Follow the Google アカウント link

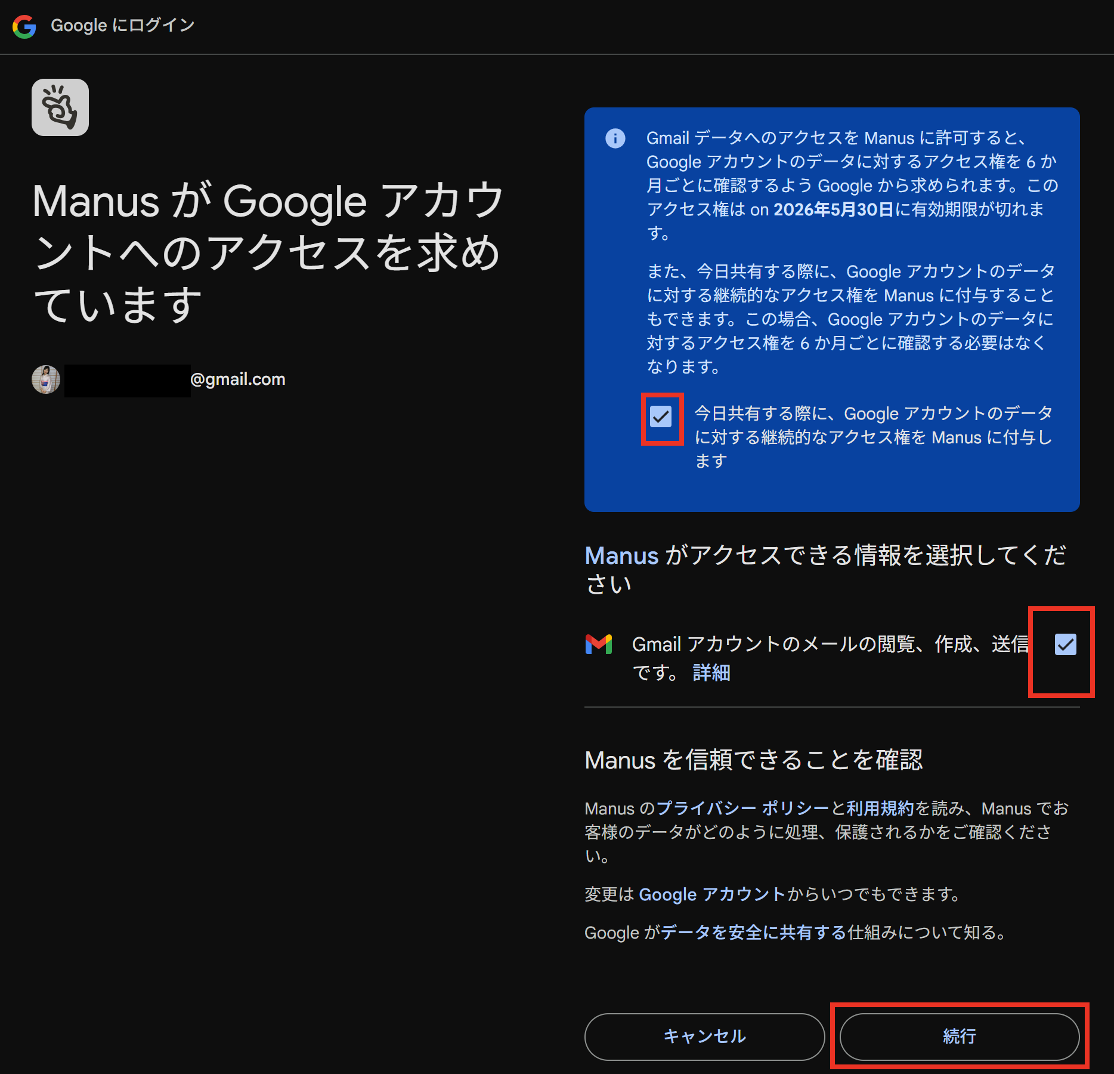[712, 894]
